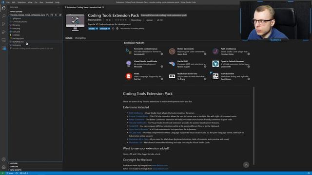Viewport: 312px width, 175px height.
Task: Click synchronize changes icon in status bar
Action: [x=17, y=173]
